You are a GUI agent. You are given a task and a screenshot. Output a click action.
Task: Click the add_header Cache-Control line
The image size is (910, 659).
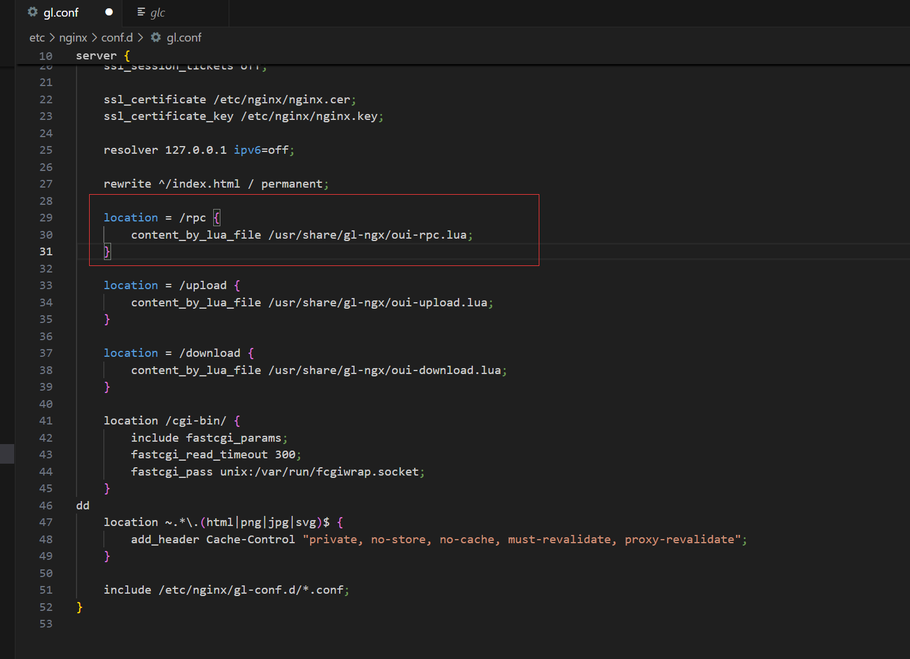(440, 540)
